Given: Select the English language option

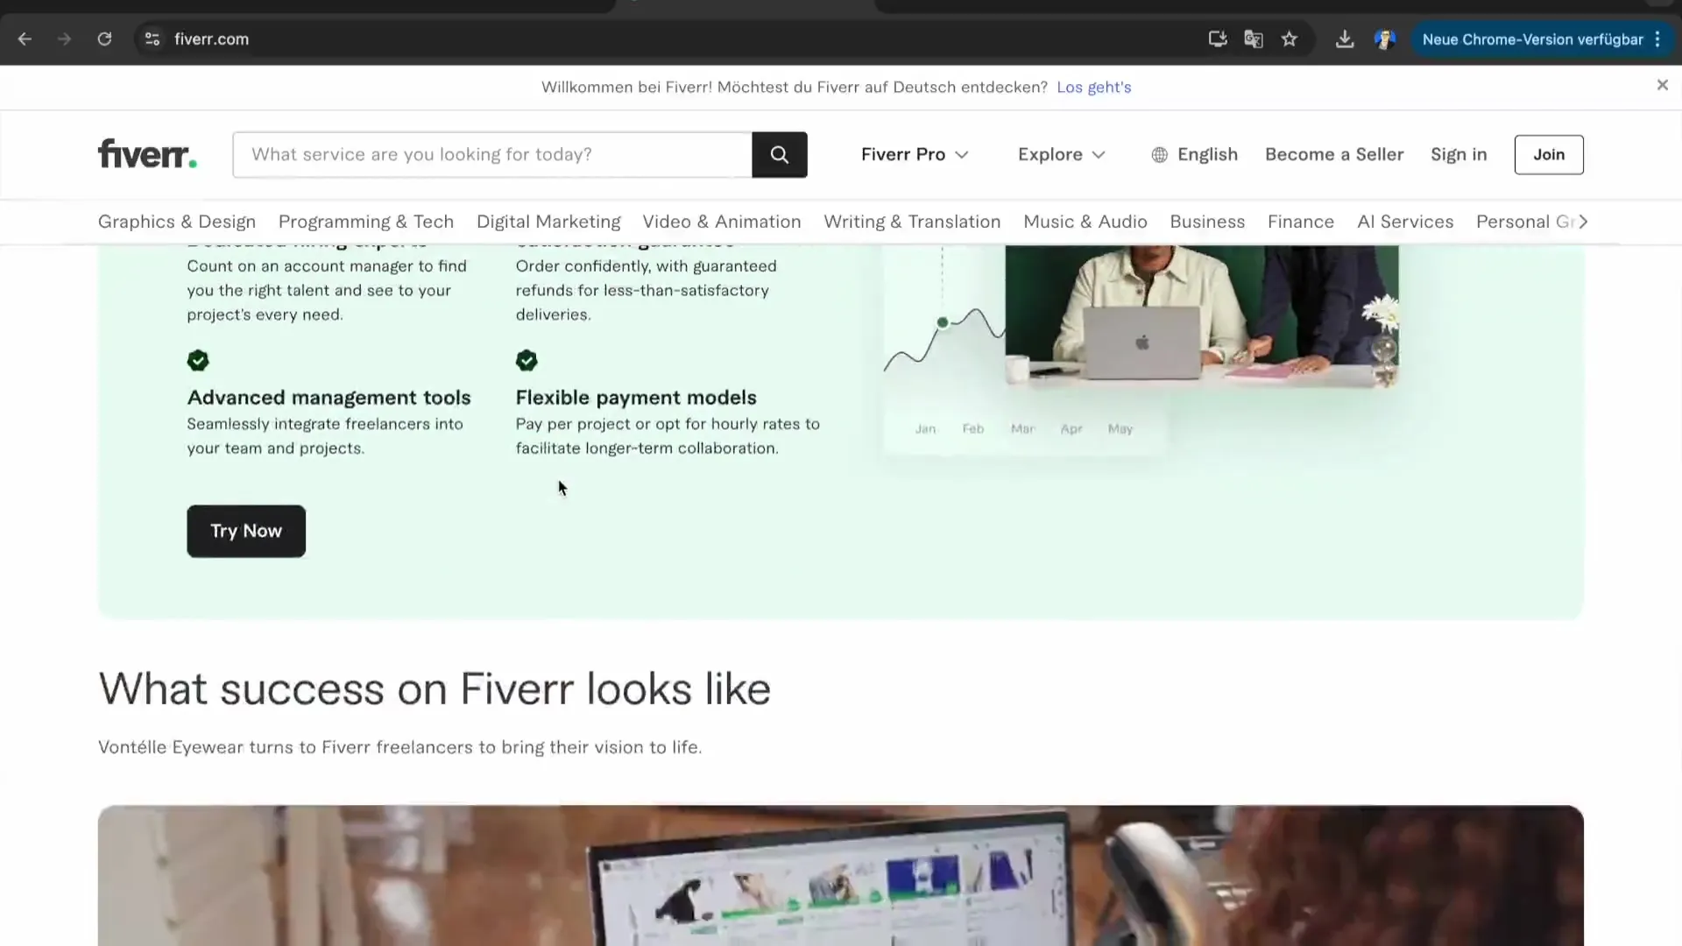Looking at the screenshot, I should [x=1194, y=154].
